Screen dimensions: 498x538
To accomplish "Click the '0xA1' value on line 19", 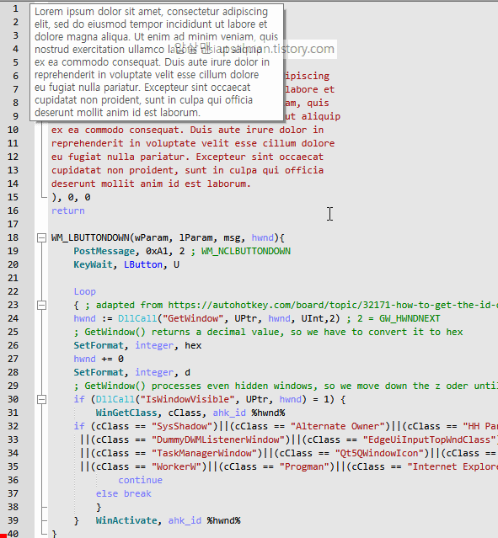I will (x=157, y=251).
